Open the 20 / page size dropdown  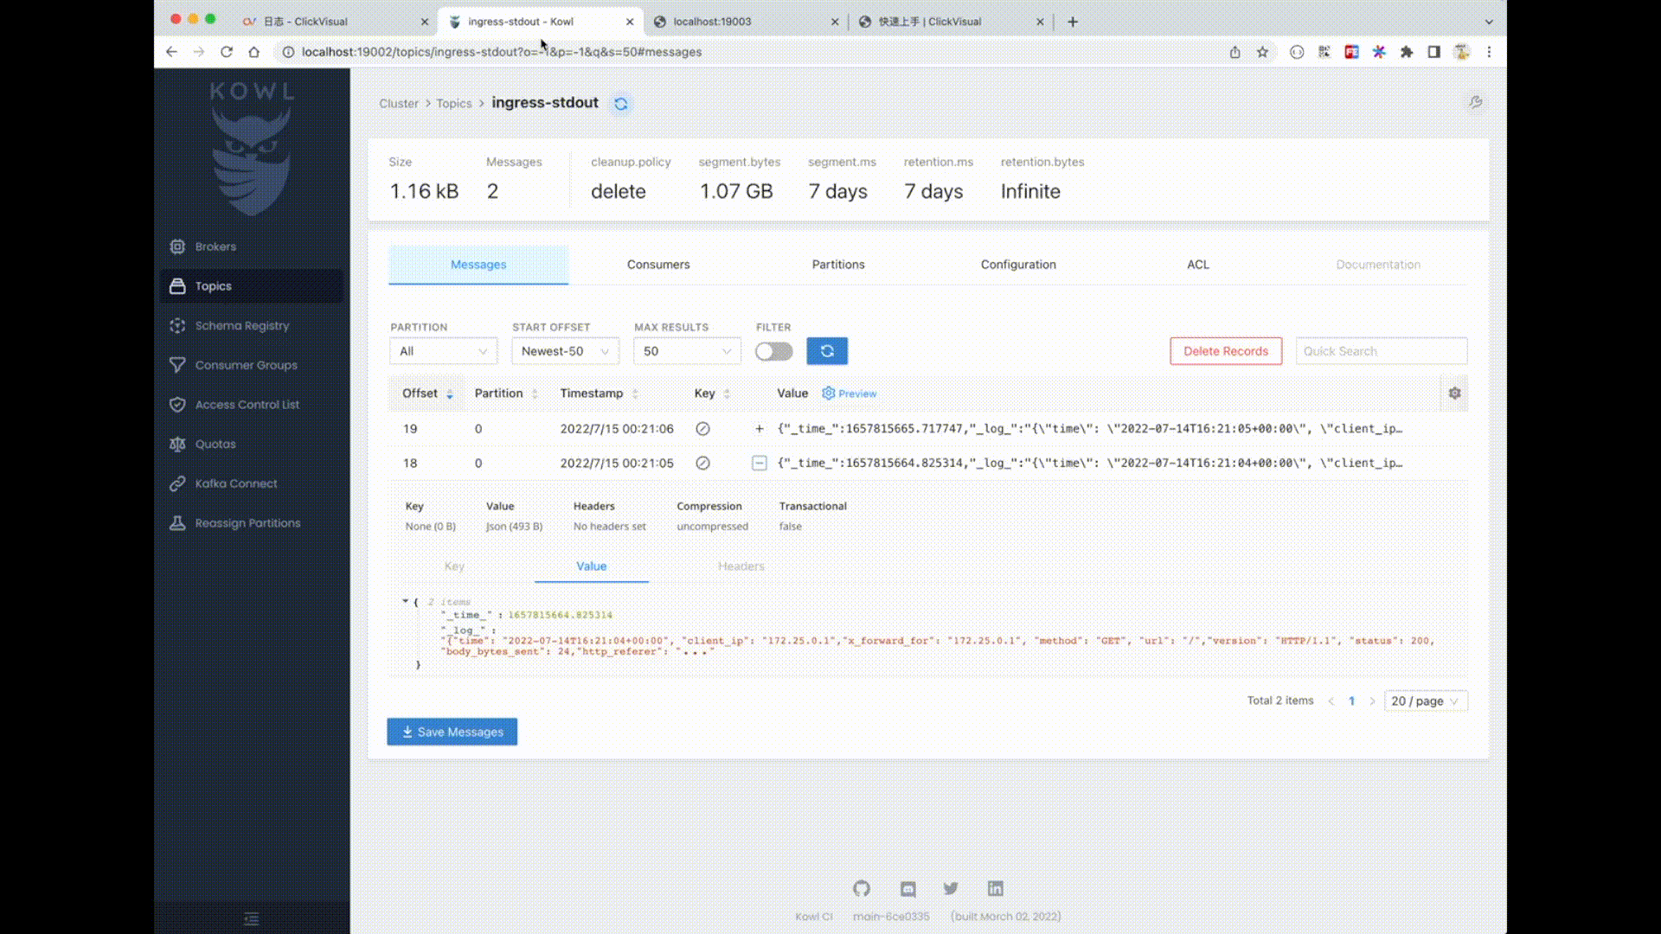pos(1424,701)
